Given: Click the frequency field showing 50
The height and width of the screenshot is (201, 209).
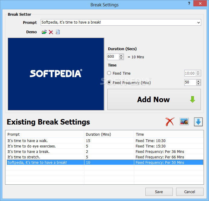Looking at the screenshot, I should tap(190, 83).
